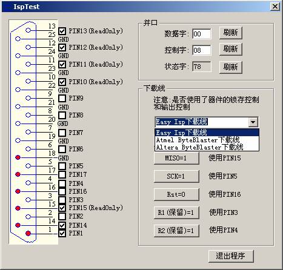Click the red pin 16 connector dot
The width and height of the screenshot is (283, 270).
click(x=18, y=191)
